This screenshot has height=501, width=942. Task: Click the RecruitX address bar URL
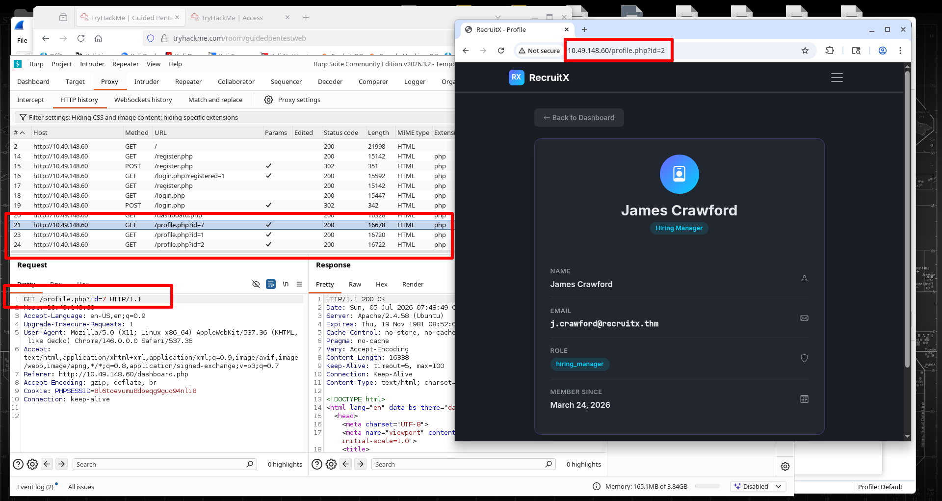coord(616,51)
